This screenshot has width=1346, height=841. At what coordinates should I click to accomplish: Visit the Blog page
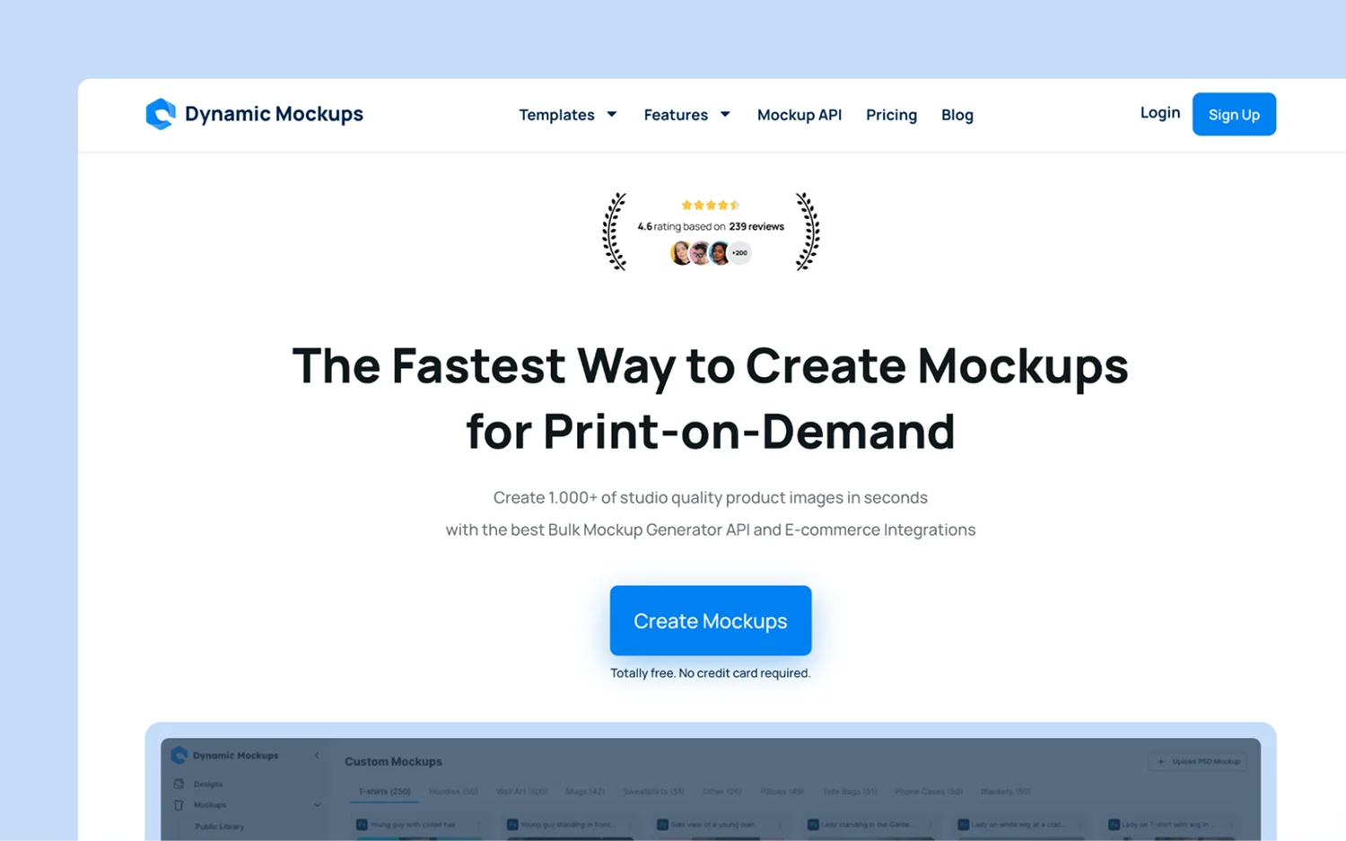[957, 115]
